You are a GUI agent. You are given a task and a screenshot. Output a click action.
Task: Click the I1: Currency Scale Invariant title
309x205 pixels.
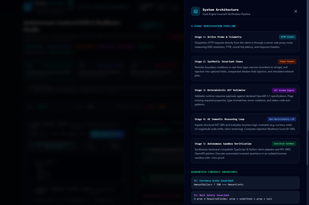pos(214,181)
